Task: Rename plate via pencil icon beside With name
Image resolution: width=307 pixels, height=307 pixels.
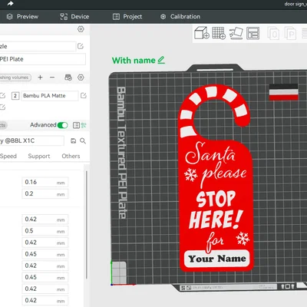Action: click(x=161, y=61)
